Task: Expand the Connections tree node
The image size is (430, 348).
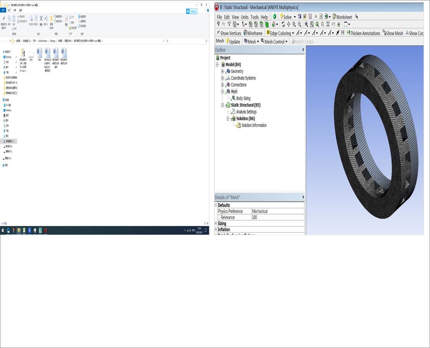Action: click(x=222, y=85)
